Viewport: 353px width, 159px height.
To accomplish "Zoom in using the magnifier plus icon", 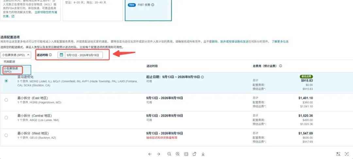I will pos(177,154).
